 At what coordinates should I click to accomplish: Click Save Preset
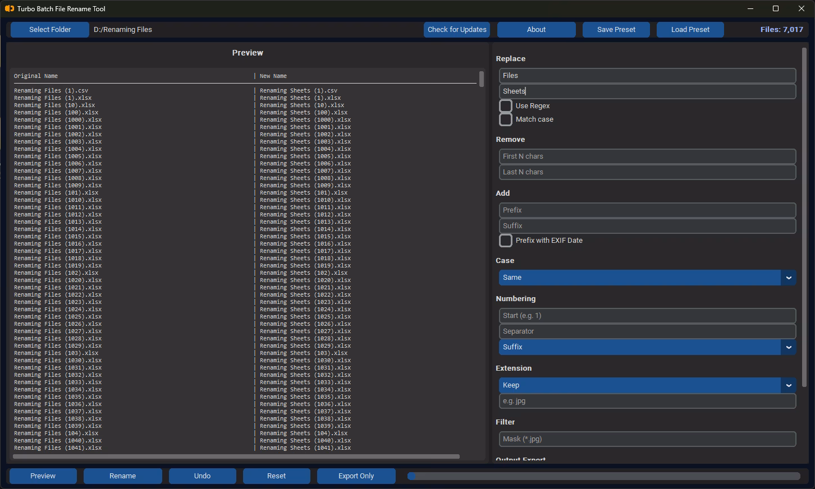click(616, 30)
